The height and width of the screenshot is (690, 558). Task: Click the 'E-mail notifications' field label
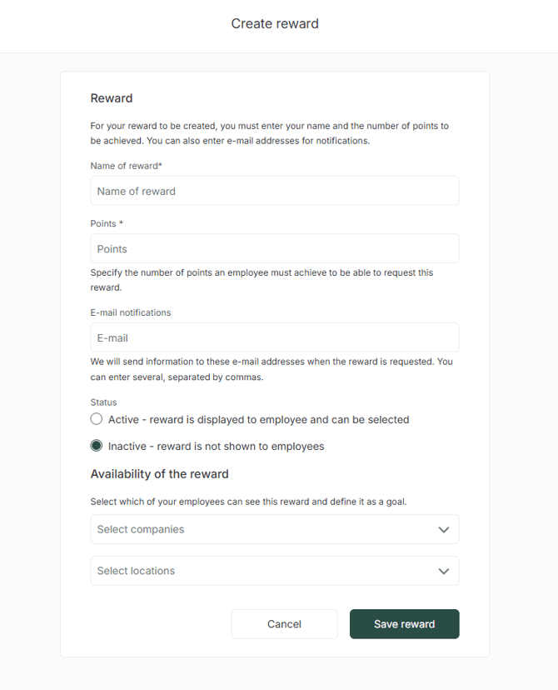pos(131,312)
